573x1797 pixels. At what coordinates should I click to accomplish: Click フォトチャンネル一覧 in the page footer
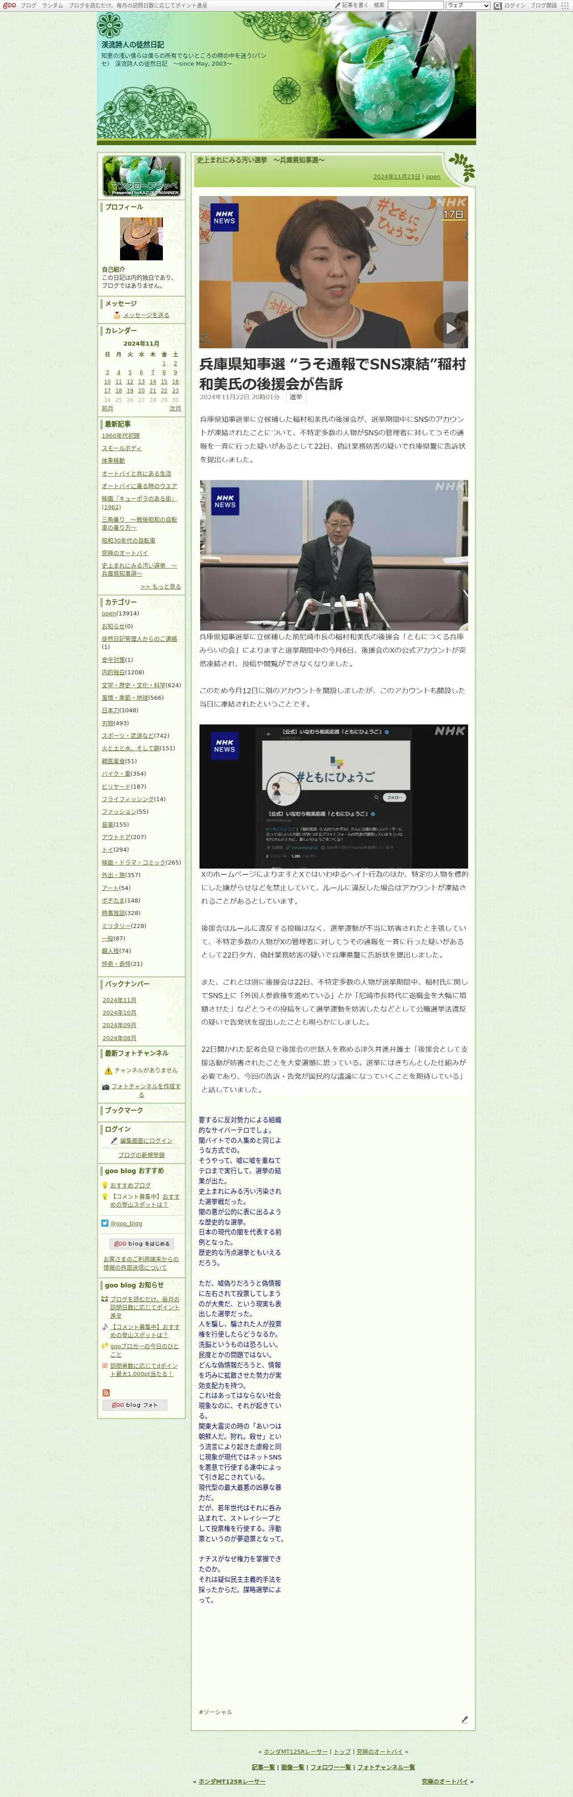(x=386, y=1767)
